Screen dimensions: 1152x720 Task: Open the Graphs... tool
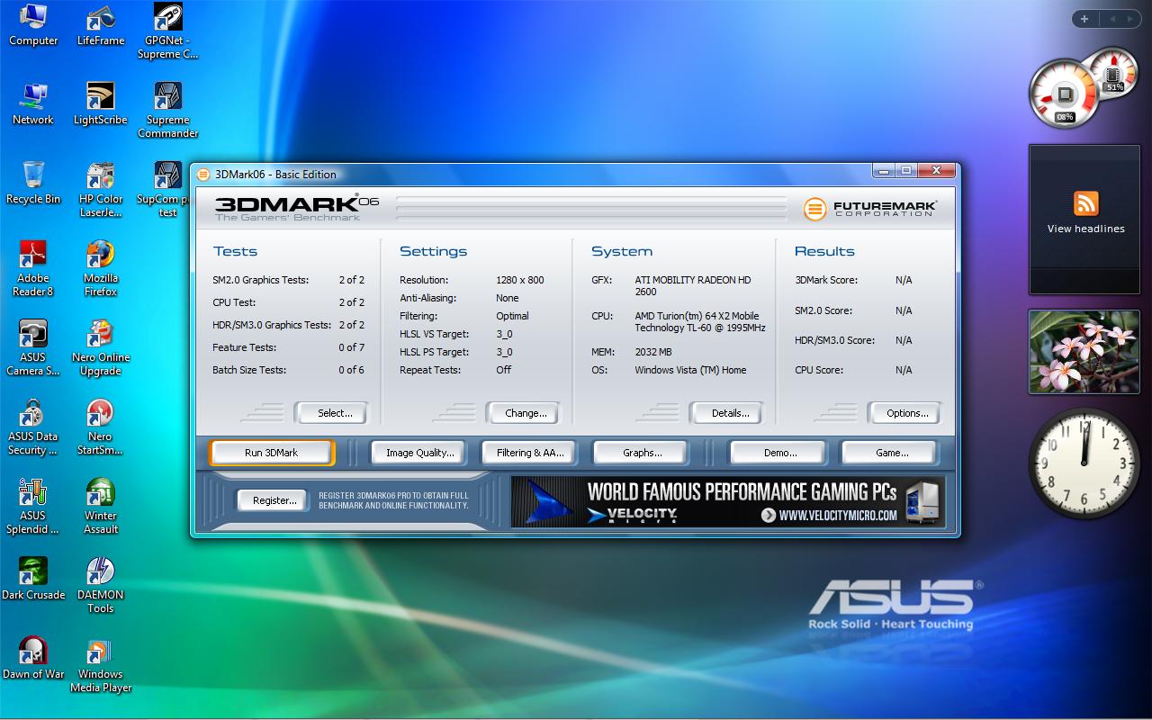pos(642,453)
